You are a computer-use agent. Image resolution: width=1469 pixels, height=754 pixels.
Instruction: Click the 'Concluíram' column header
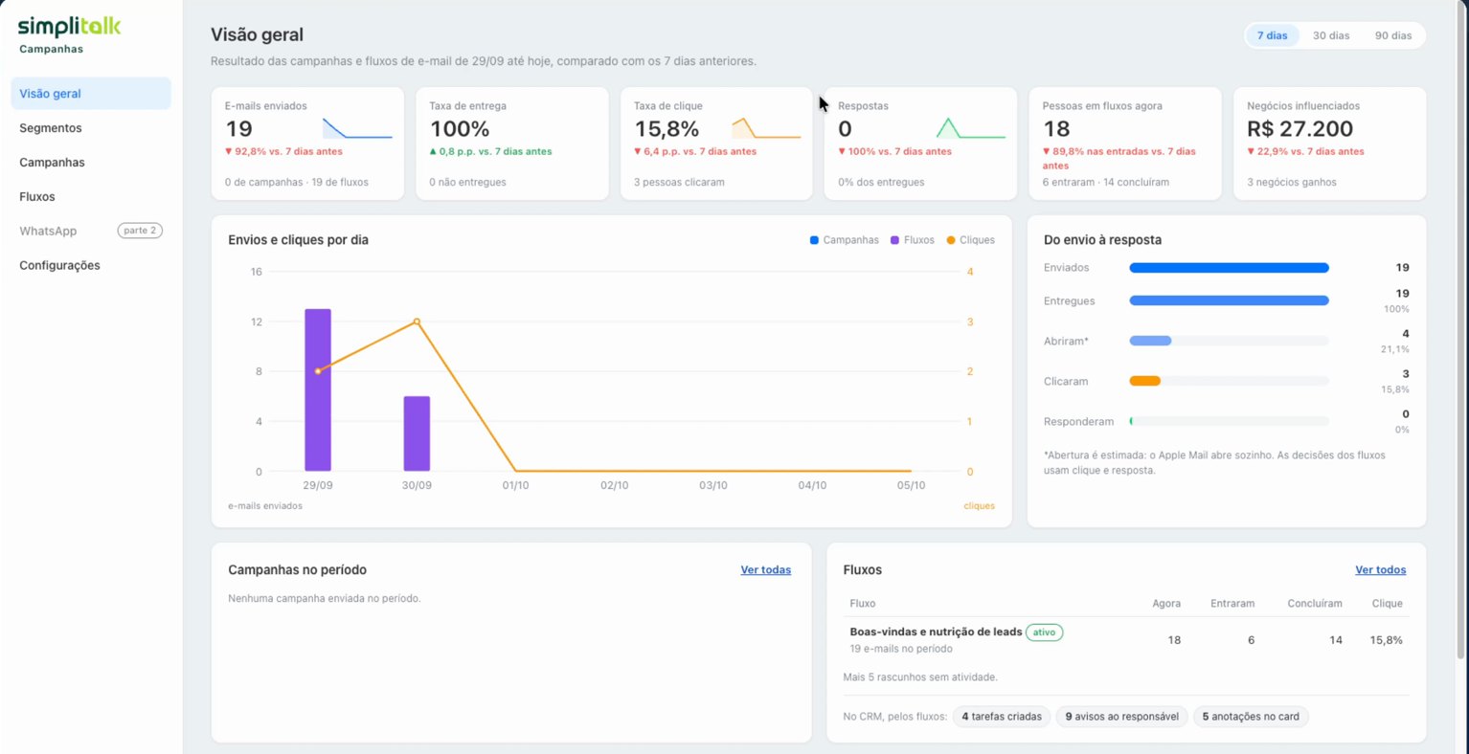coord(1314,604)
